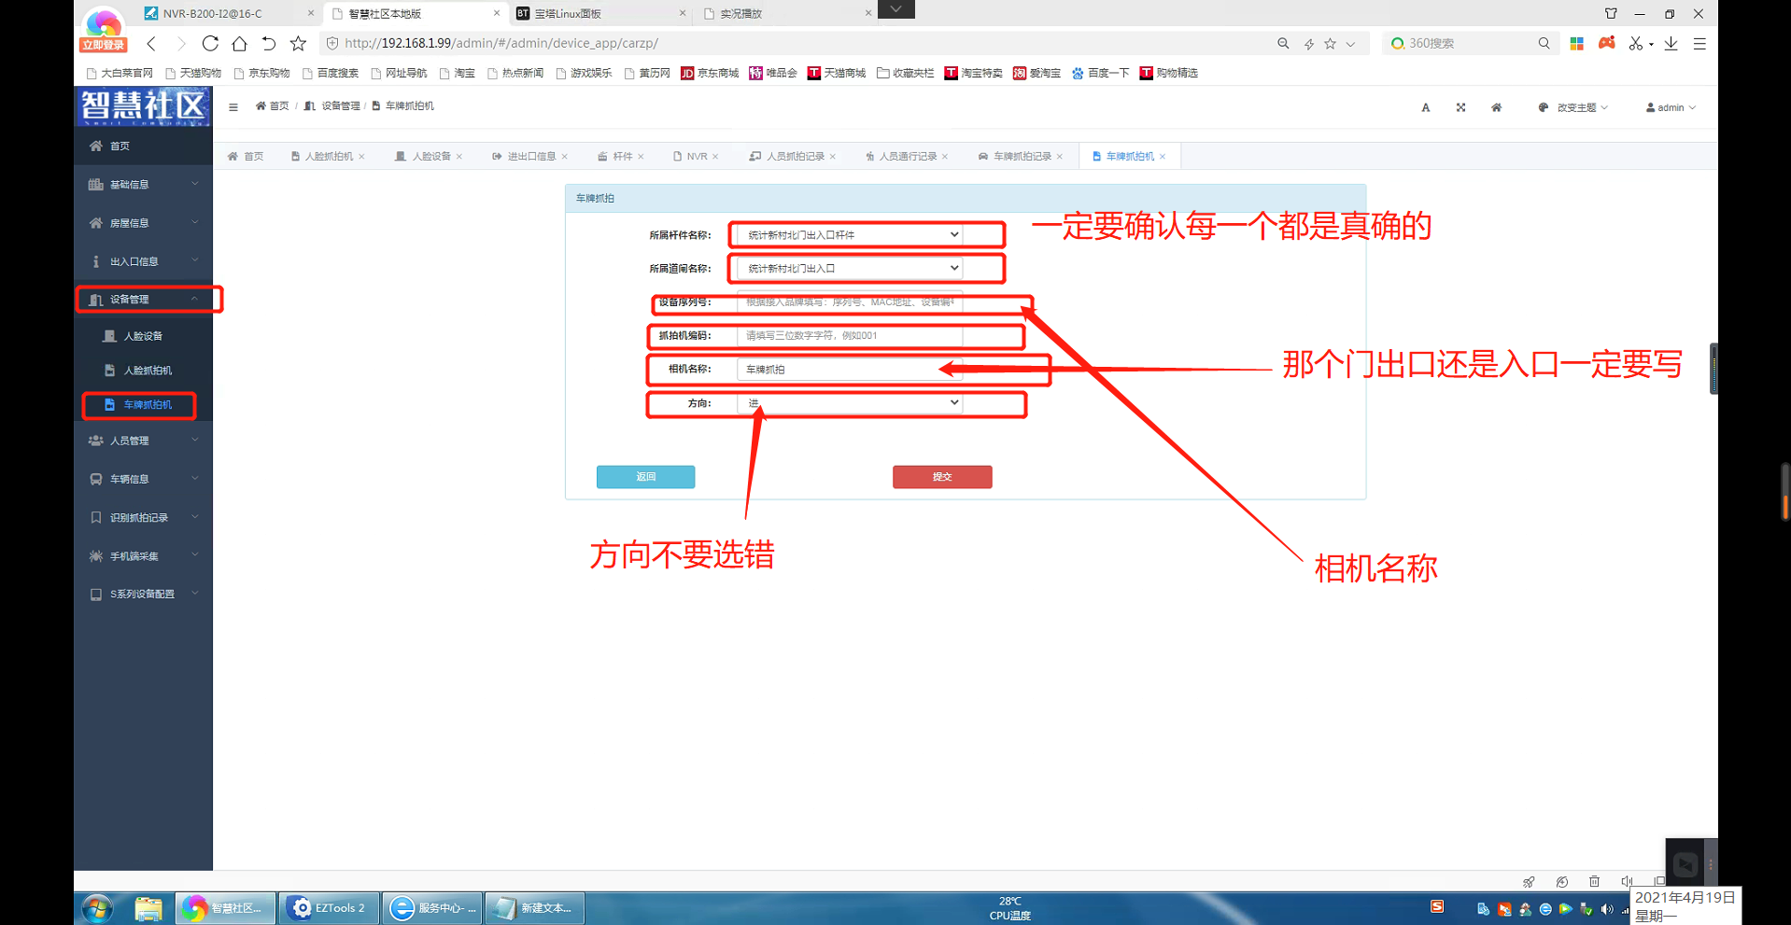
Task: Open the admin user menu
Action: tap(1671, 107)
